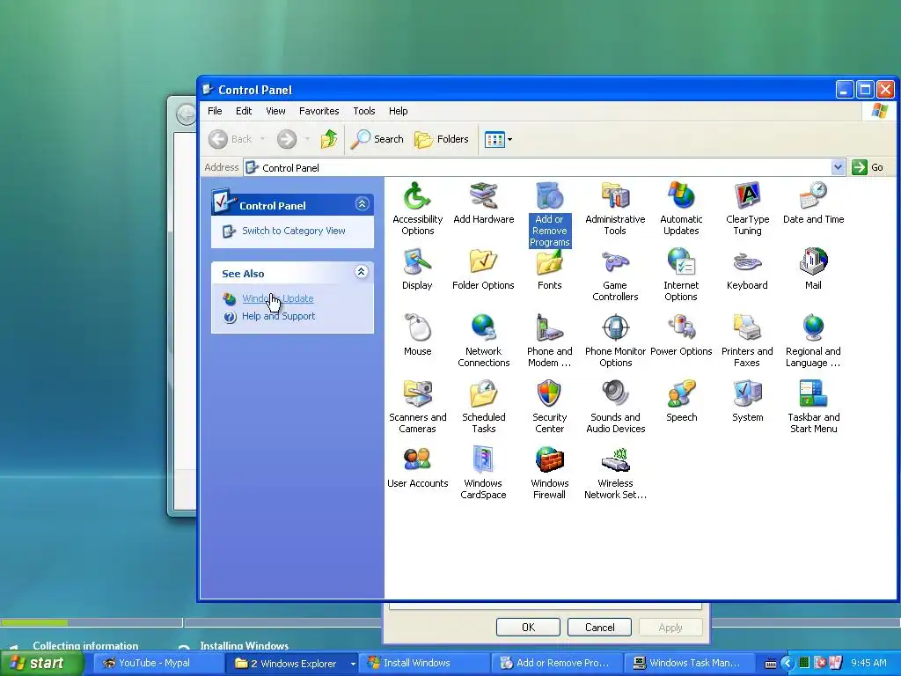Open Taskbar and Start Menu settings
The image size is (901, 676).
point(813,407)
